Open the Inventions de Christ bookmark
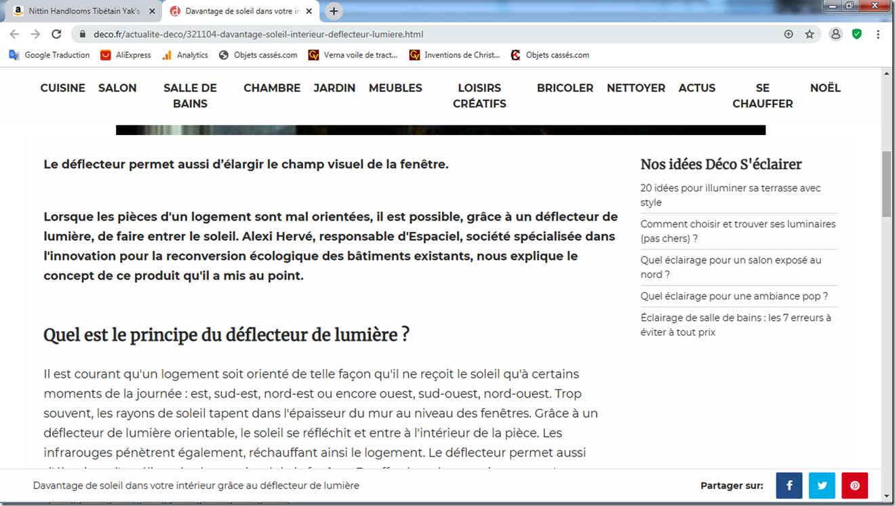 tap(455, 55)
